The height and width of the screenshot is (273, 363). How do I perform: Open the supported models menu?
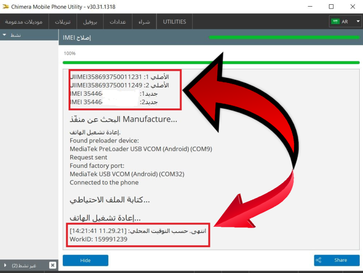point(24,22)
